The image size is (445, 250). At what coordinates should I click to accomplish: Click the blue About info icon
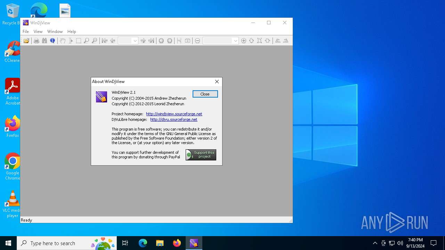pos(52,41)
